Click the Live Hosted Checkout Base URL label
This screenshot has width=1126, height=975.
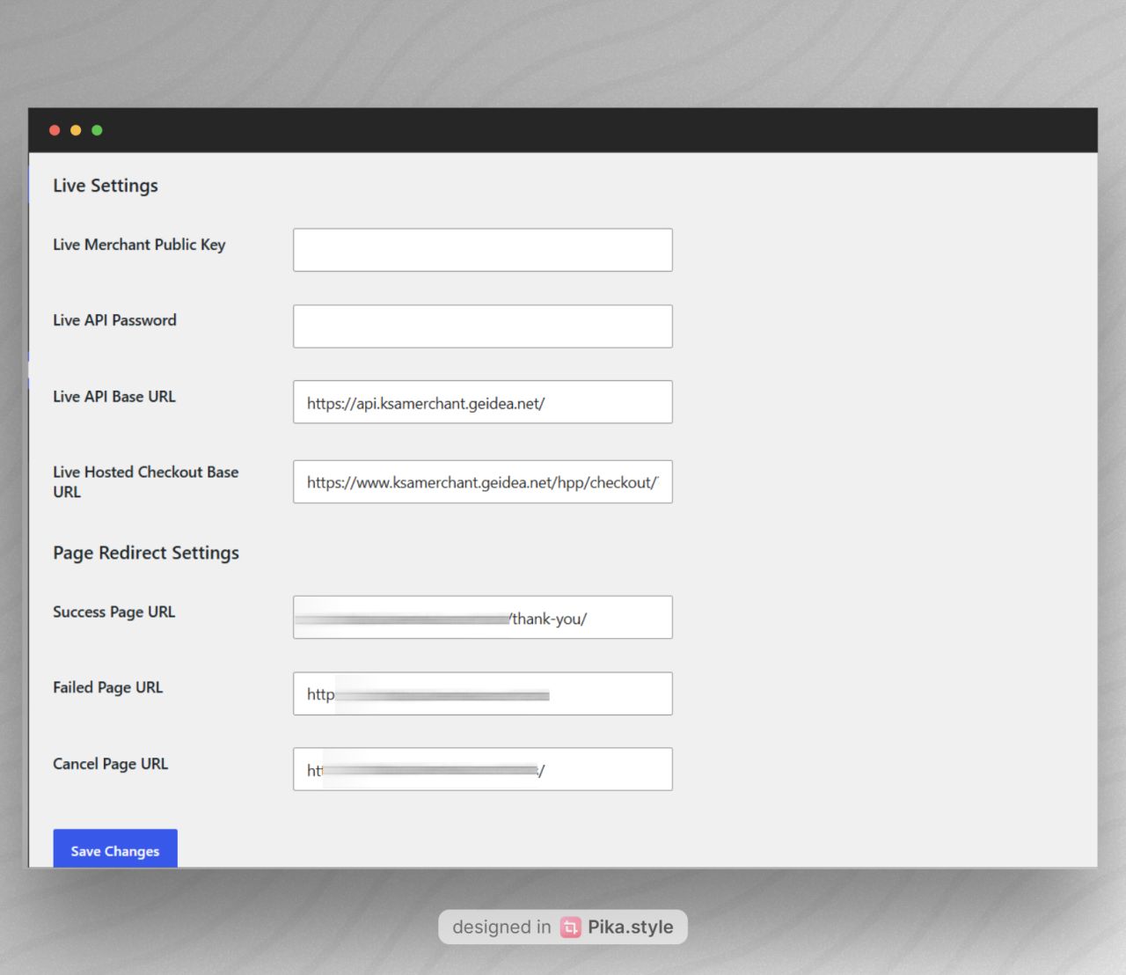146,482
